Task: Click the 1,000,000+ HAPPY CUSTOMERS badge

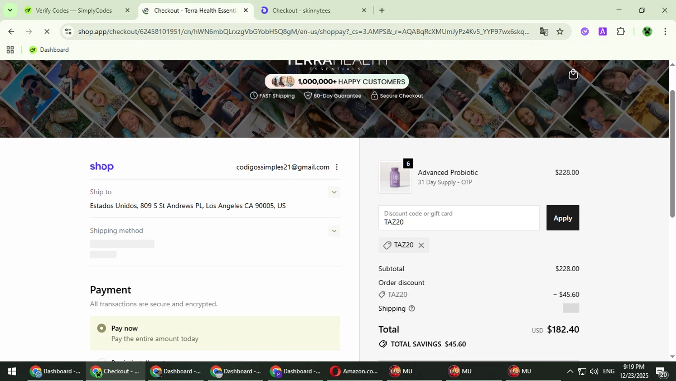Action: click(337, 81)
